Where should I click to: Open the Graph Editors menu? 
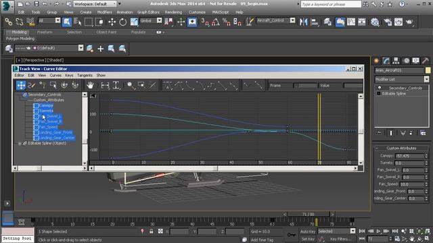[148, 12]
